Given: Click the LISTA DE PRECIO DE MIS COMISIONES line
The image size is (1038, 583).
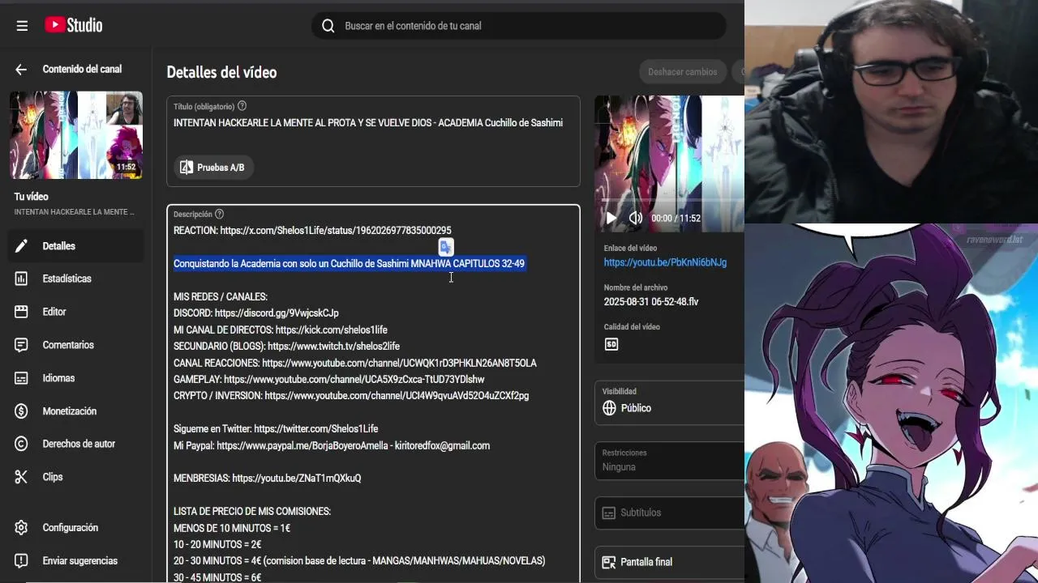Looking at the screenshot, I should tap(252, 512).
